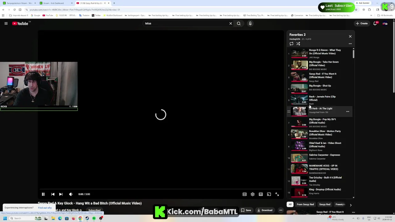
Task: Click the YouTube search input field
Action: coord(185,23)
